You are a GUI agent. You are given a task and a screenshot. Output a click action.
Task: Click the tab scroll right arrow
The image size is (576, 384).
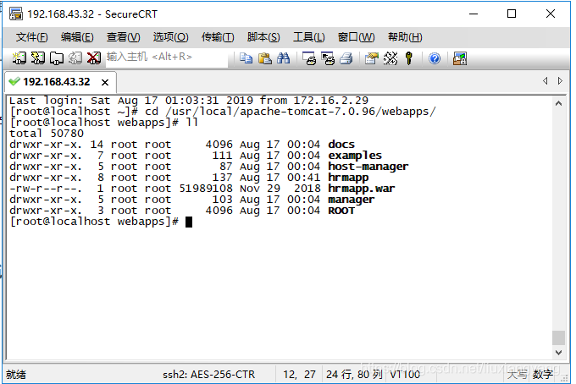(x=560, y=81)
